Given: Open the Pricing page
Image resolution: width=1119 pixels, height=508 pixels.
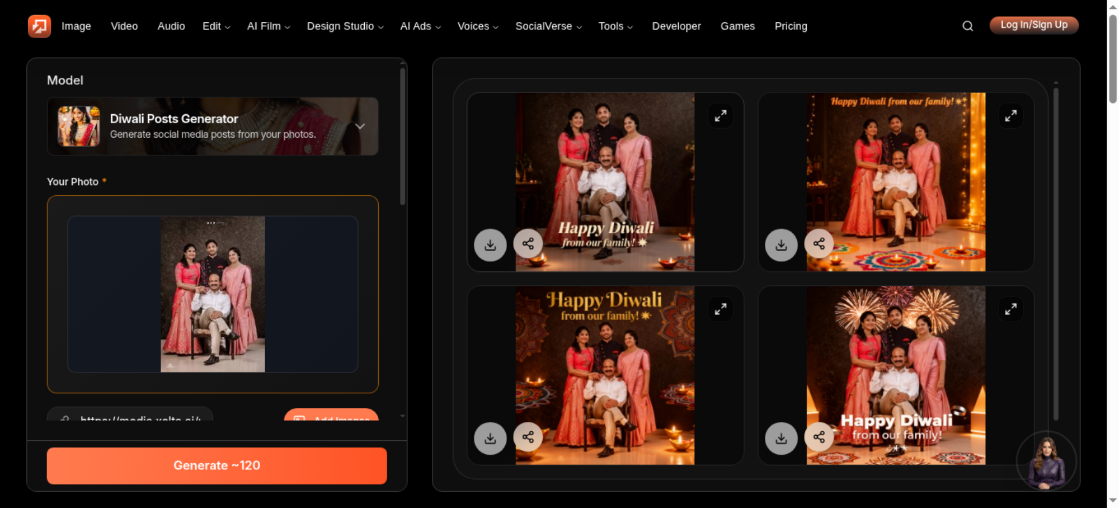Looking at the screenshot, I should point(791,26).
